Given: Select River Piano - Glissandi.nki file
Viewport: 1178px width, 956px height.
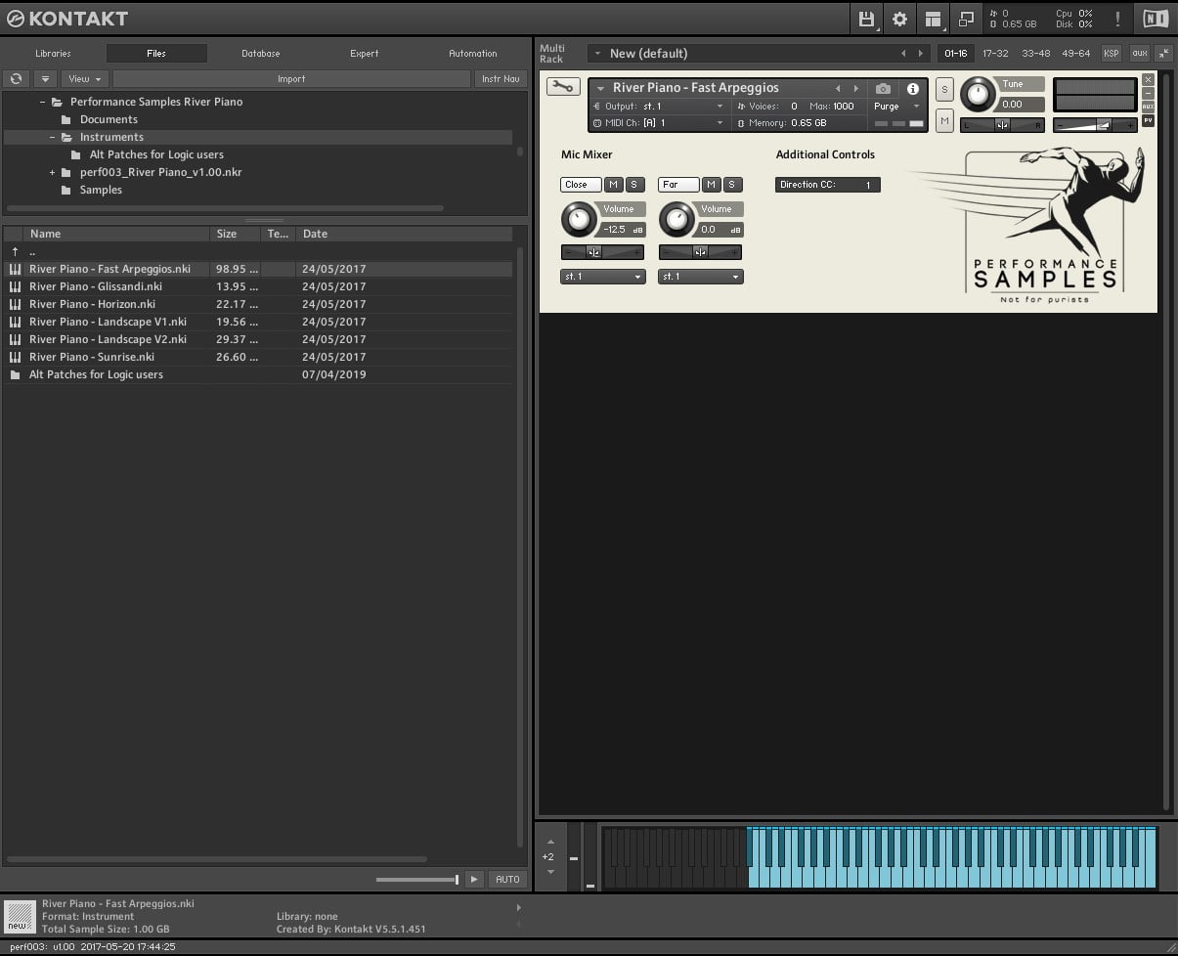Looking at the screenshot, I should pyautogui.click(x=258, y=286).
